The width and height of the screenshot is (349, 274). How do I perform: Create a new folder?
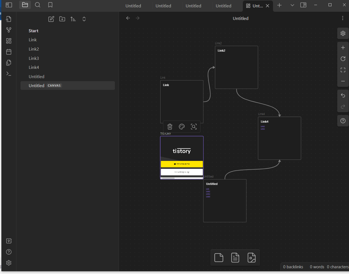coord(62,19)
